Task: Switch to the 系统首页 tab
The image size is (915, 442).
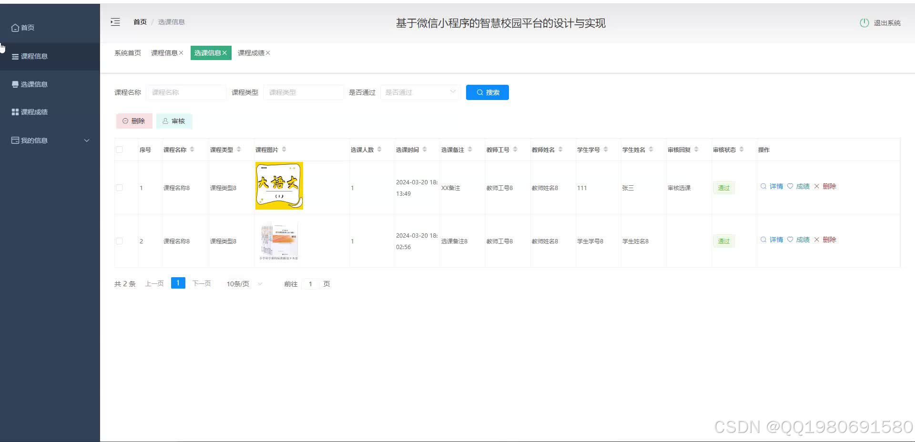Action: coord(127,53)
